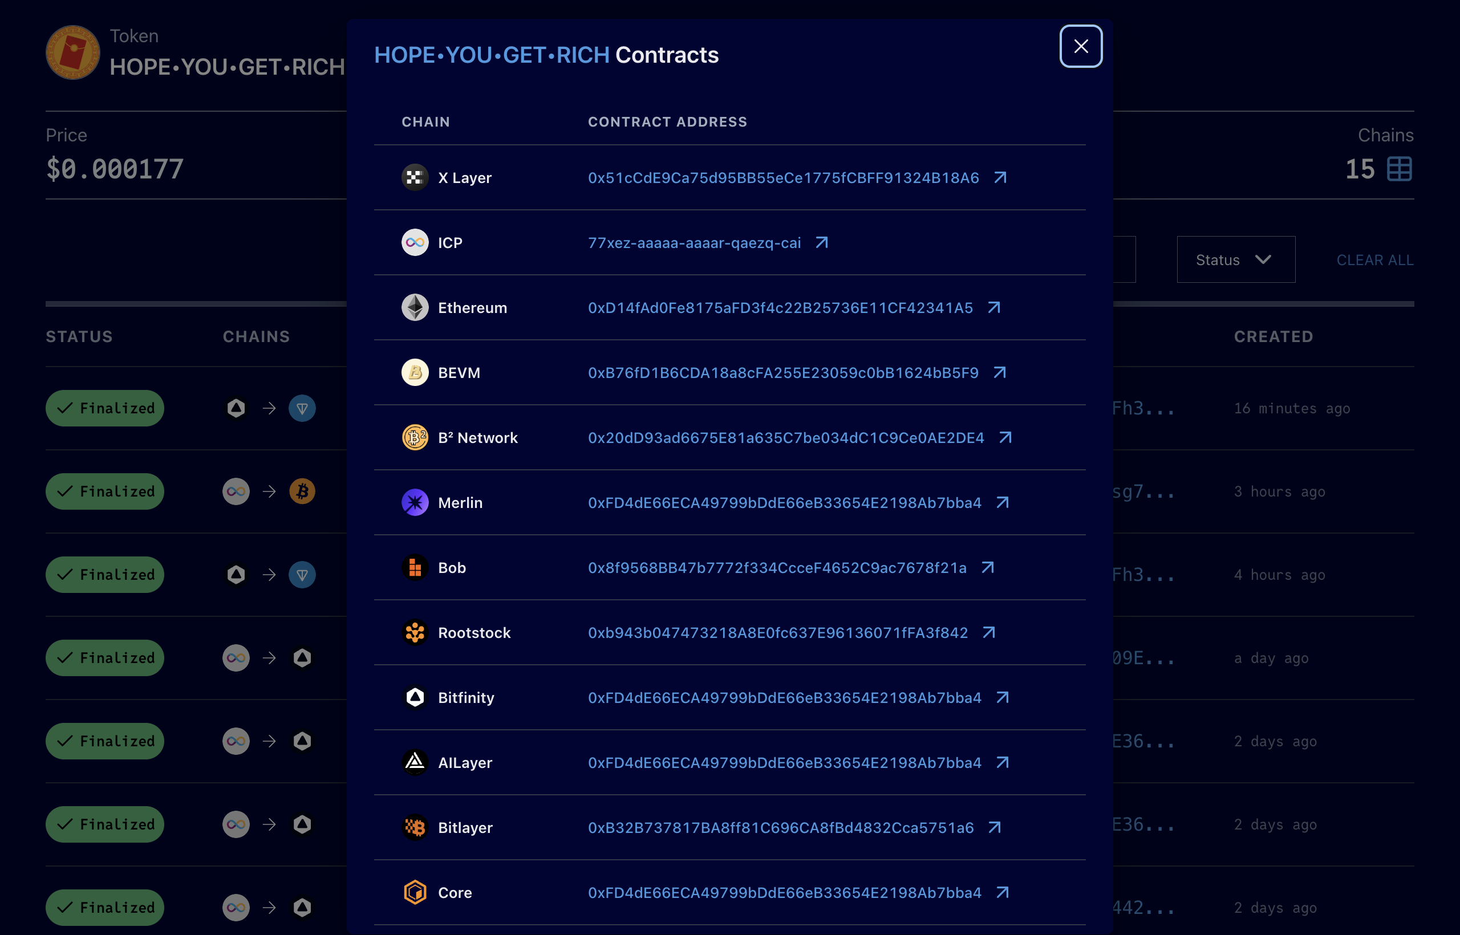The width and height of the screenshot is (1460, 935).
Task: Open Rootstock address 0xb943b047…3f842
Action: (777, 632)
